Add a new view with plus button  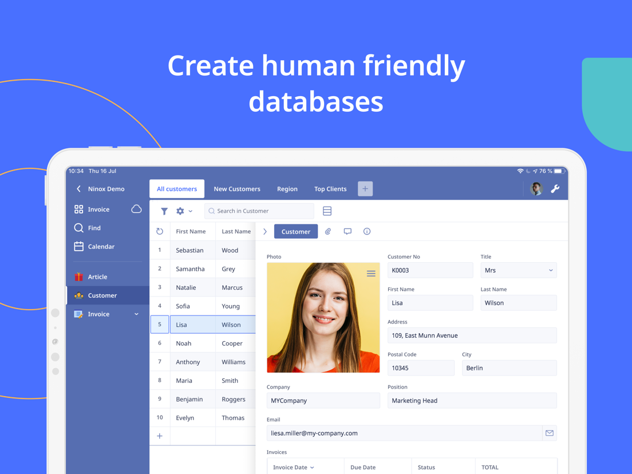click(x=365, y=189)
